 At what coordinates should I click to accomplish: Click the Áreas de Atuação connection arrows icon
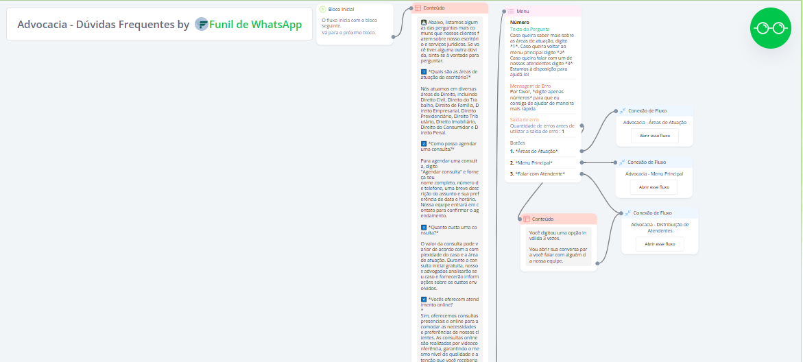coord(622,110)
